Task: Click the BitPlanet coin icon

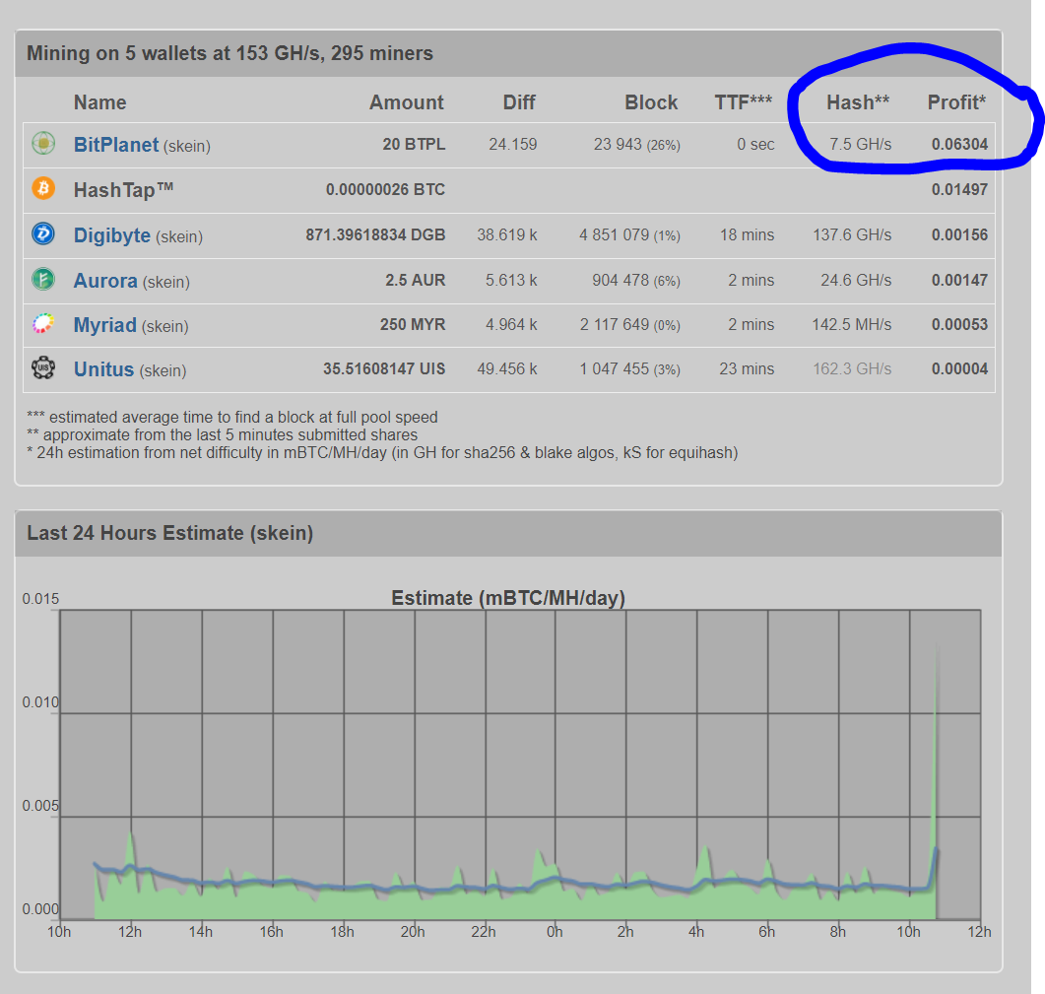Action: [x=44, y=143]
